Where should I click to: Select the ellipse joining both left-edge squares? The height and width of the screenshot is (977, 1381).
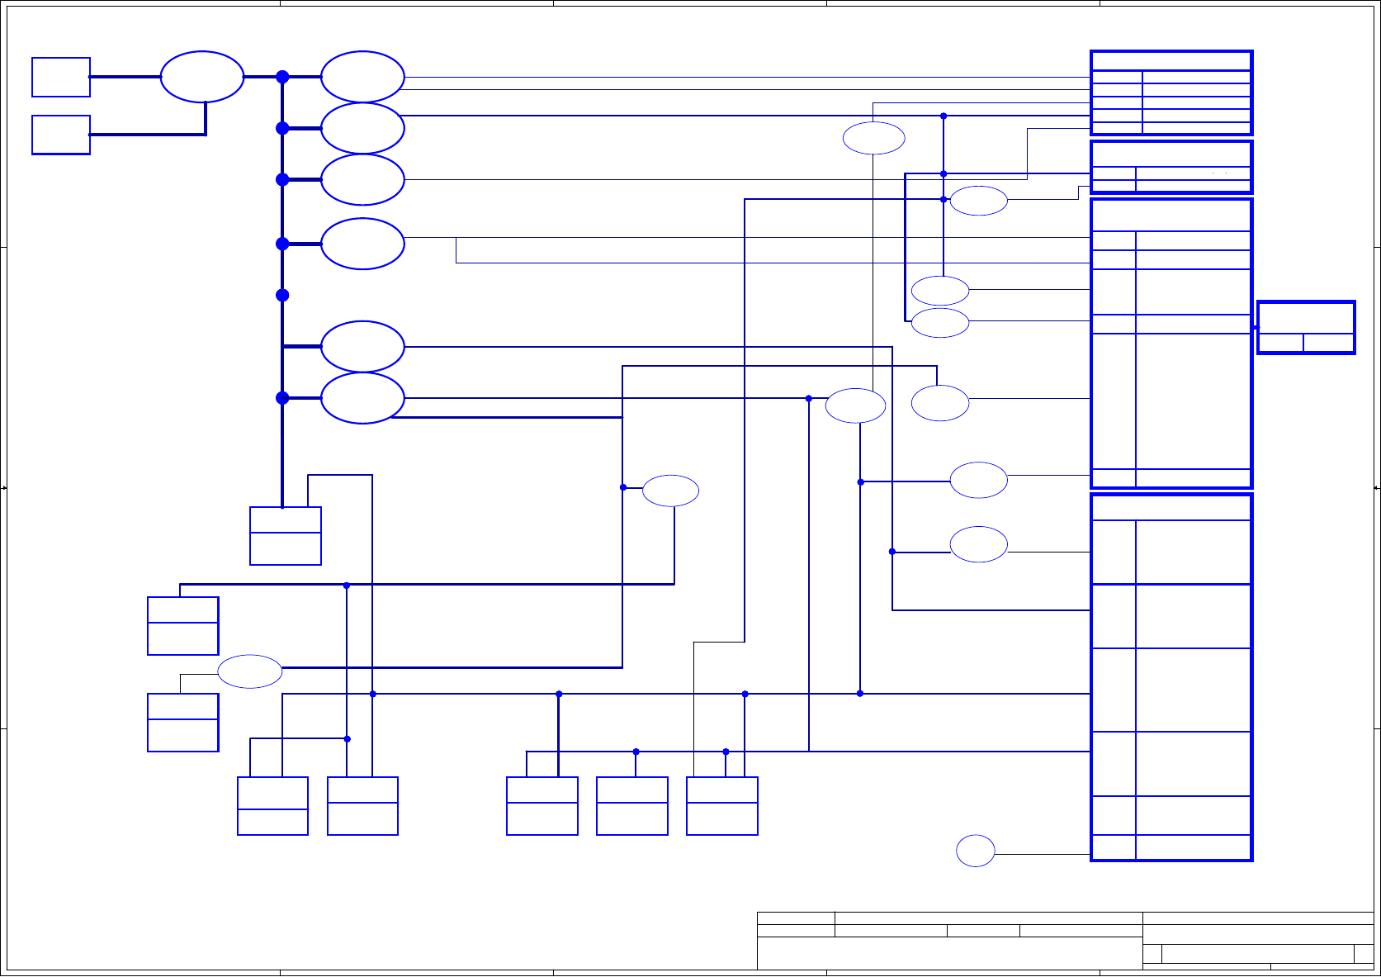pos(202,77)
